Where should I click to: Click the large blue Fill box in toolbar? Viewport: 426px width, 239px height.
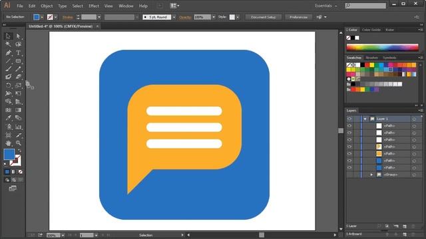tap(9, 155)
